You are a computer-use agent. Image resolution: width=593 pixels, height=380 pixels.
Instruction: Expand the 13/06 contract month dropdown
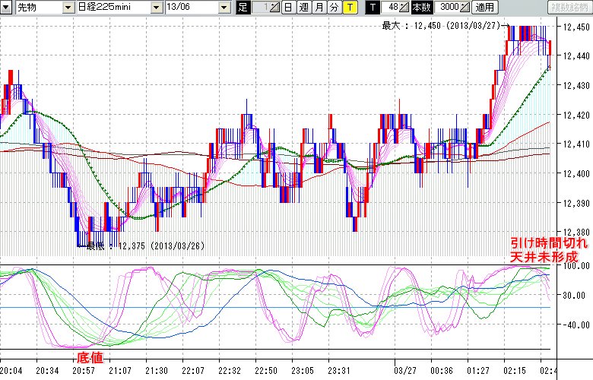click(x=224, y=7)
